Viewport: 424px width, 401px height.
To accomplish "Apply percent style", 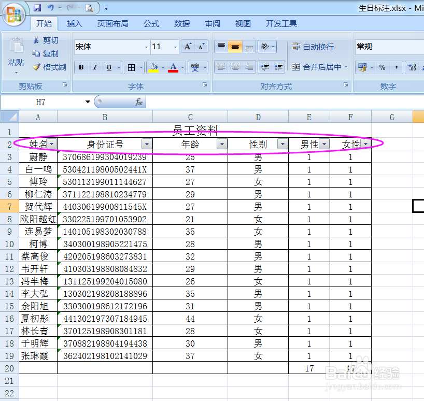I will [382, 67].
